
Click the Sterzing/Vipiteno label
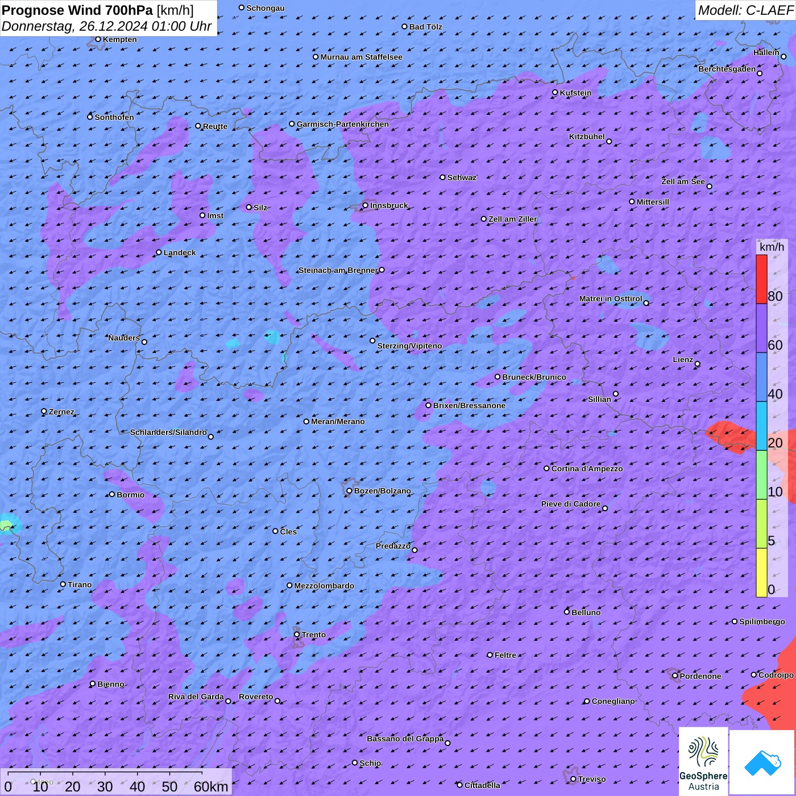[x=409, y=346]
